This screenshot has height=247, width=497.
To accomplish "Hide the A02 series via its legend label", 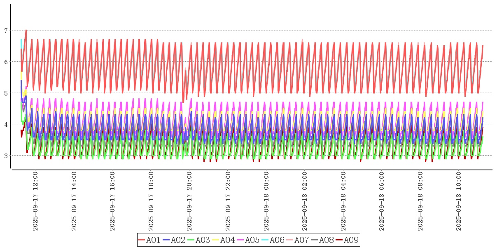I will (178, 240).
